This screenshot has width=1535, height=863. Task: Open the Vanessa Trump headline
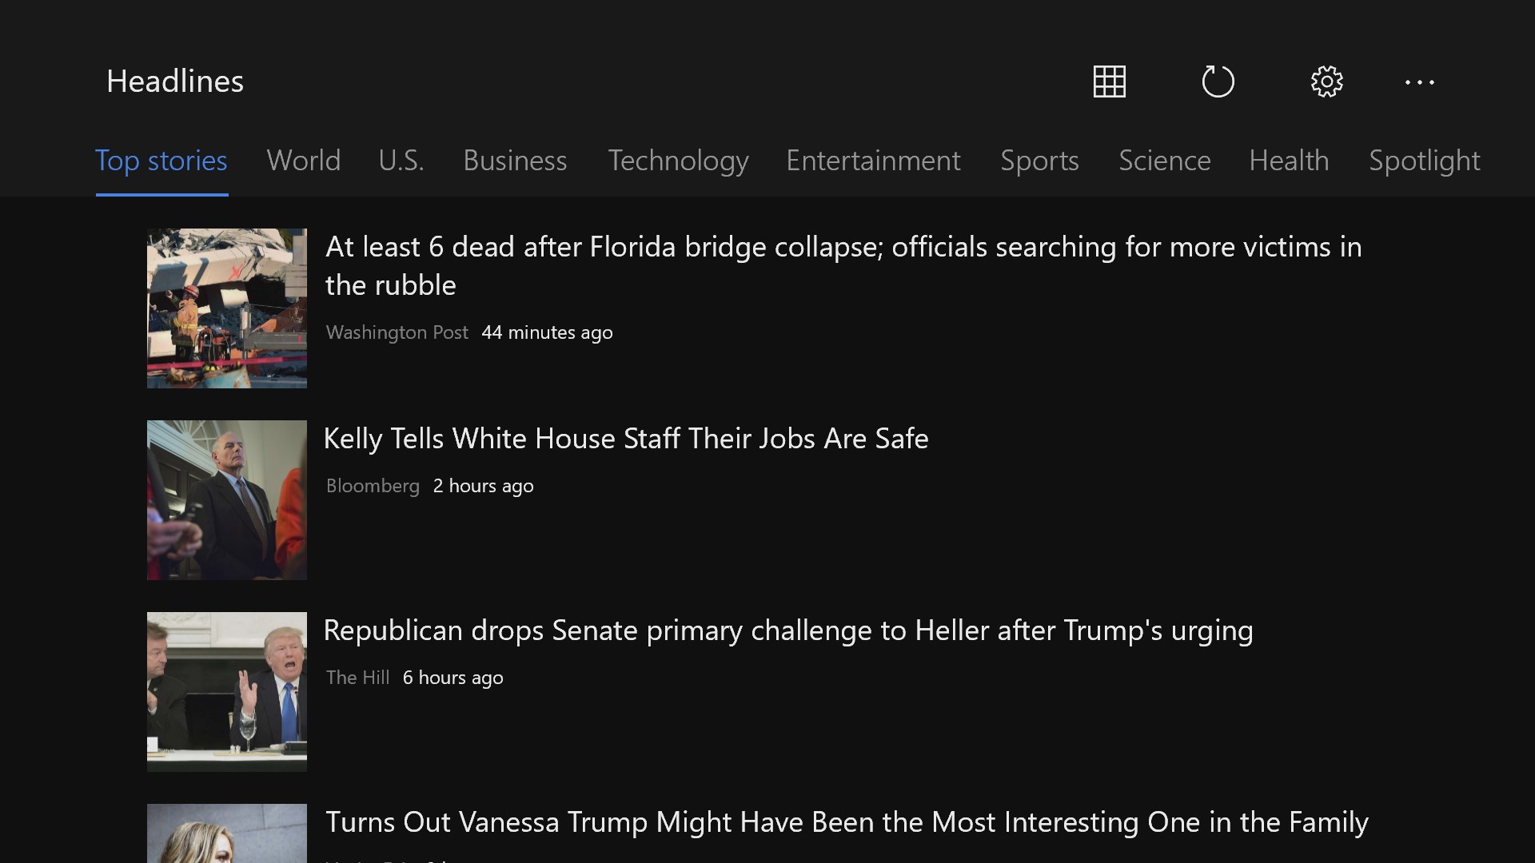pos(846,822)
